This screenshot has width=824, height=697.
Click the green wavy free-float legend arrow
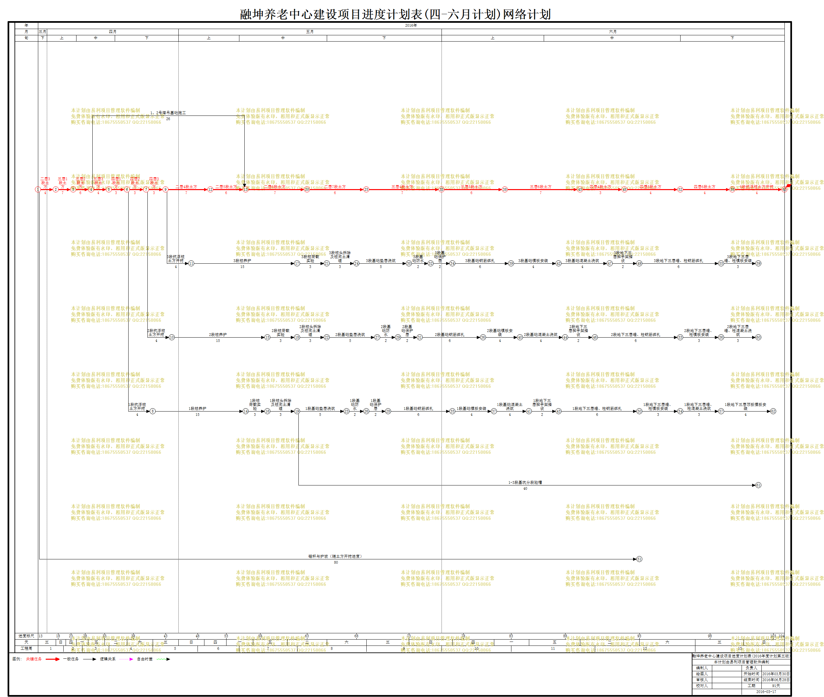[x=164, y=659]
